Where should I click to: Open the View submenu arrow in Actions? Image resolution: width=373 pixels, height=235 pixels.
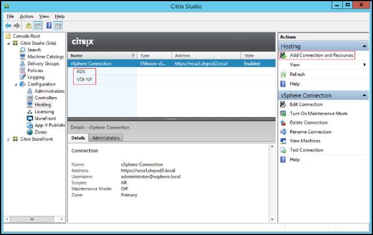pos(364,65)
